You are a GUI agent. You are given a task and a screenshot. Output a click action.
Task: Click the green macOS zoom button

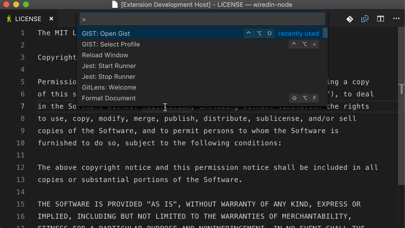point(26,4)
